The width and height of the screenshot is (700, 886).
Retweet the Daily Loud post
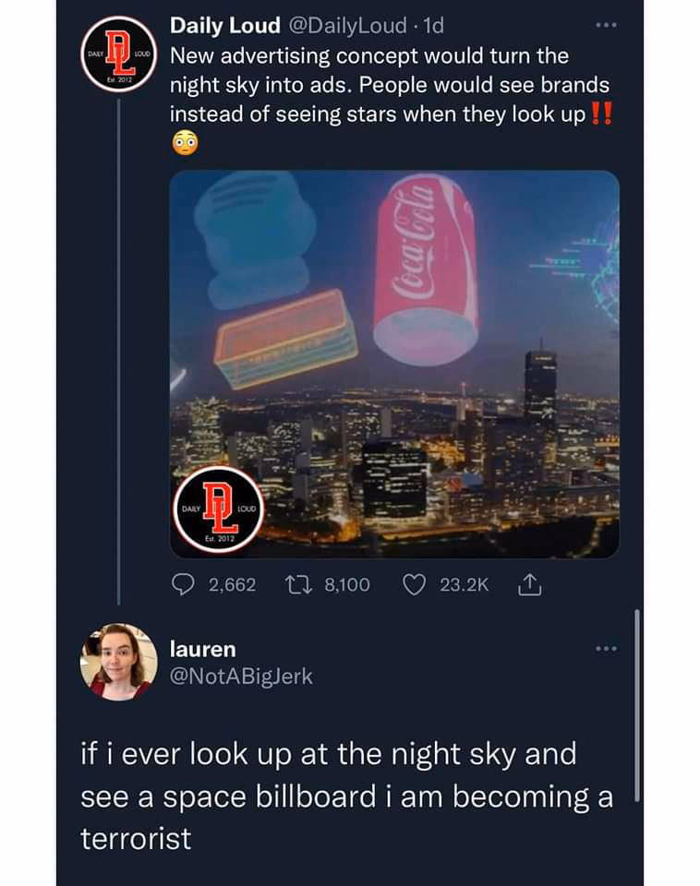pyautogui.click(x=298, y=585)
